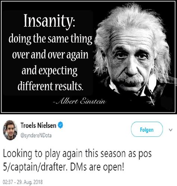Open the Troels Nielsen display name link
The width and height of the screenshot is (177, 186).
coord(38,125)
